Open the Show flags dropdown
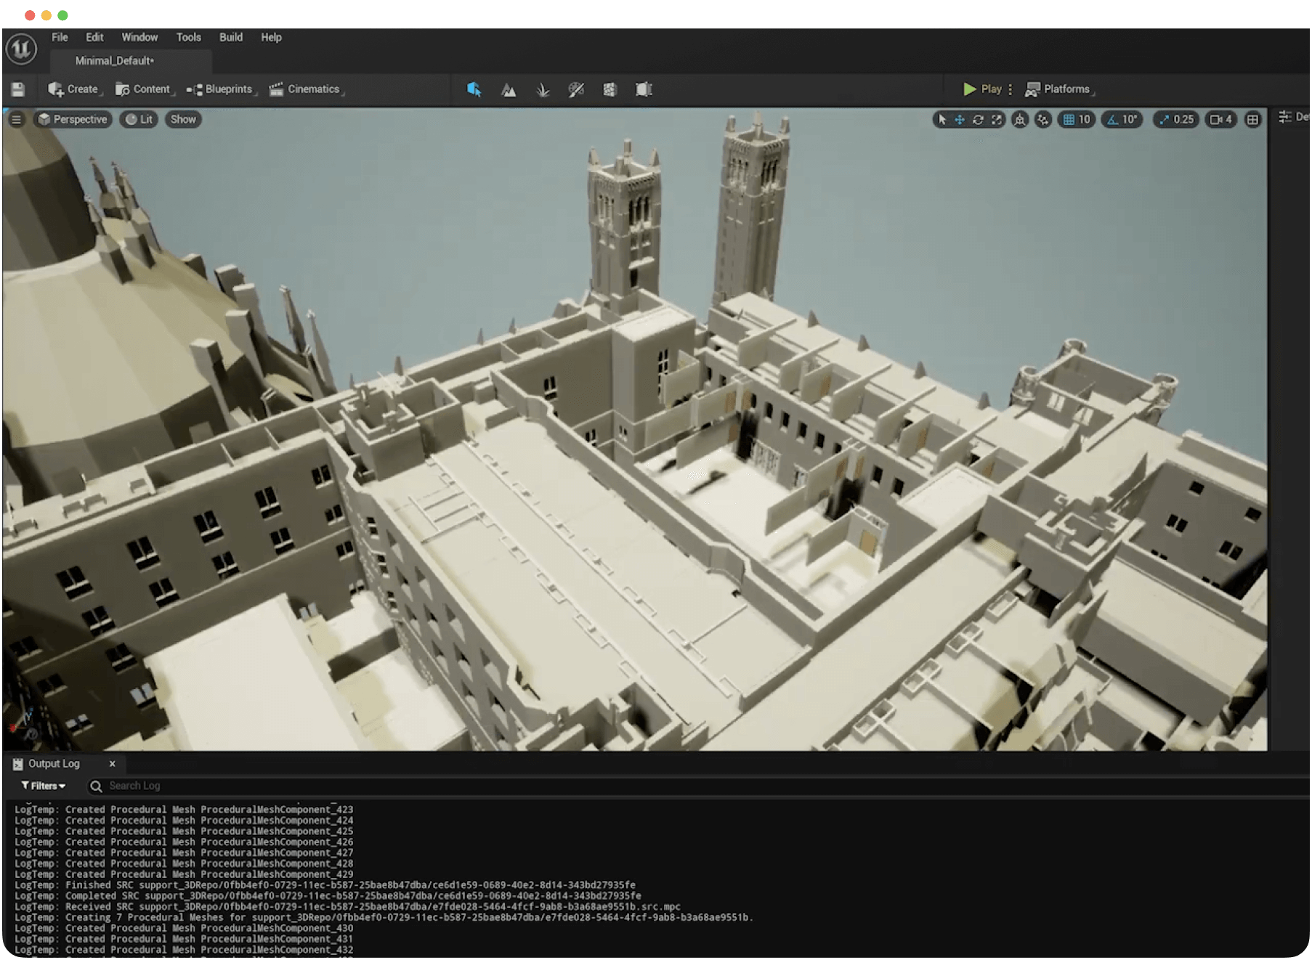 [183, 119]
